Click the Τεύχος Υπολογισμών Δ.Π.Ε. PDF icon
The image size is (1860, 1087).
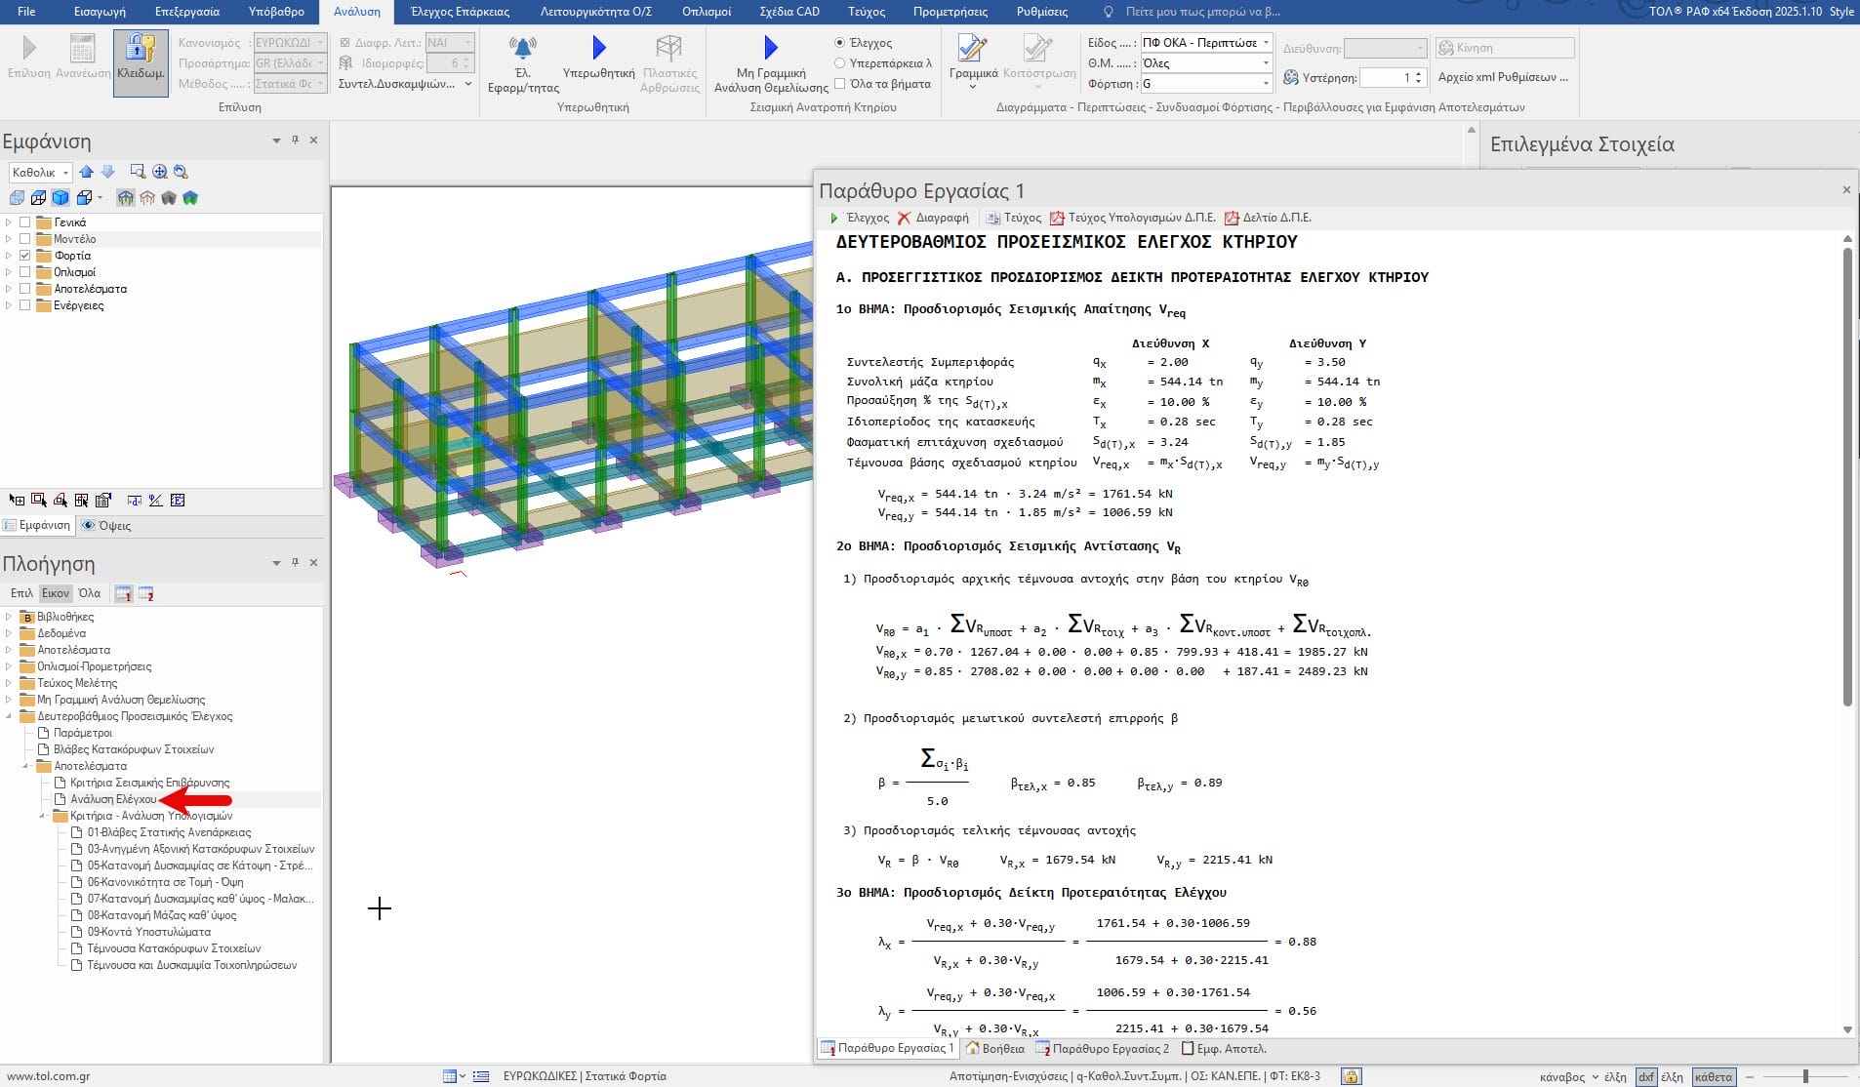(1057, 218)
